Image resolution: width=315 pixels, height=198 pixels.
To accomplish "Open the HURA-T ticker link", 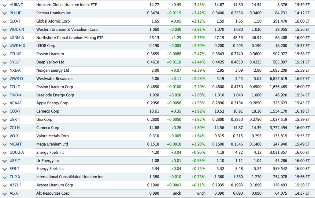I will click(16, 5).
